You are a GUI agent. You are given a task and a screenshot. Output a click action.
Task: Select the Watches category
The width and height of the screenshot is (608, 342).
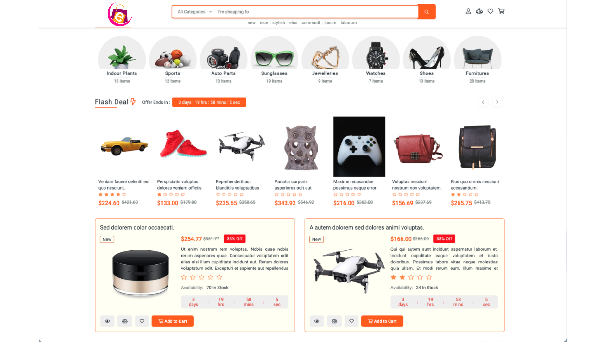coord(376,60)
